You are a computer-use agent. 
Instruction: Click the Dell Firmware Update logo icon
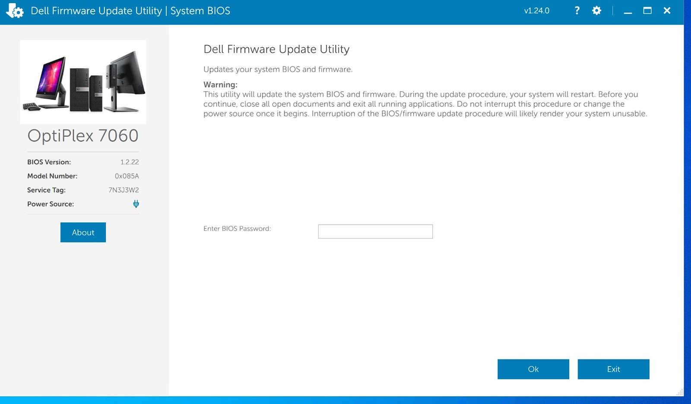(x=15, y=11)
